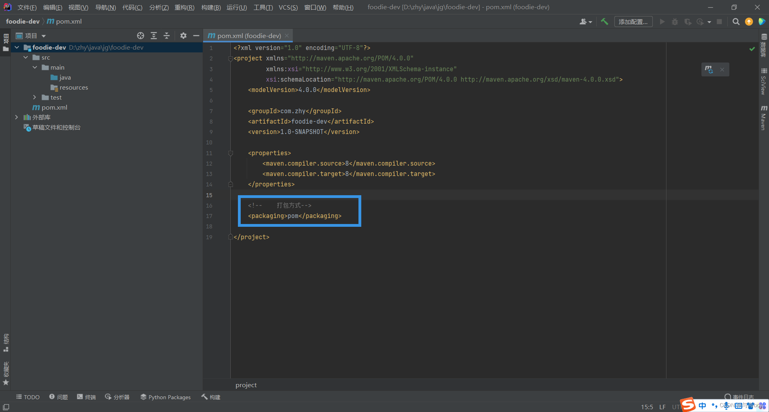769x412 pixels.
Task: Click the 添加配置... button
Action: pyautogui.click(x=633, y=22)
